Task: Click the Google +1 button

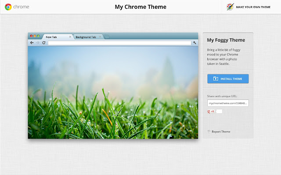Action: click(211, 112)
